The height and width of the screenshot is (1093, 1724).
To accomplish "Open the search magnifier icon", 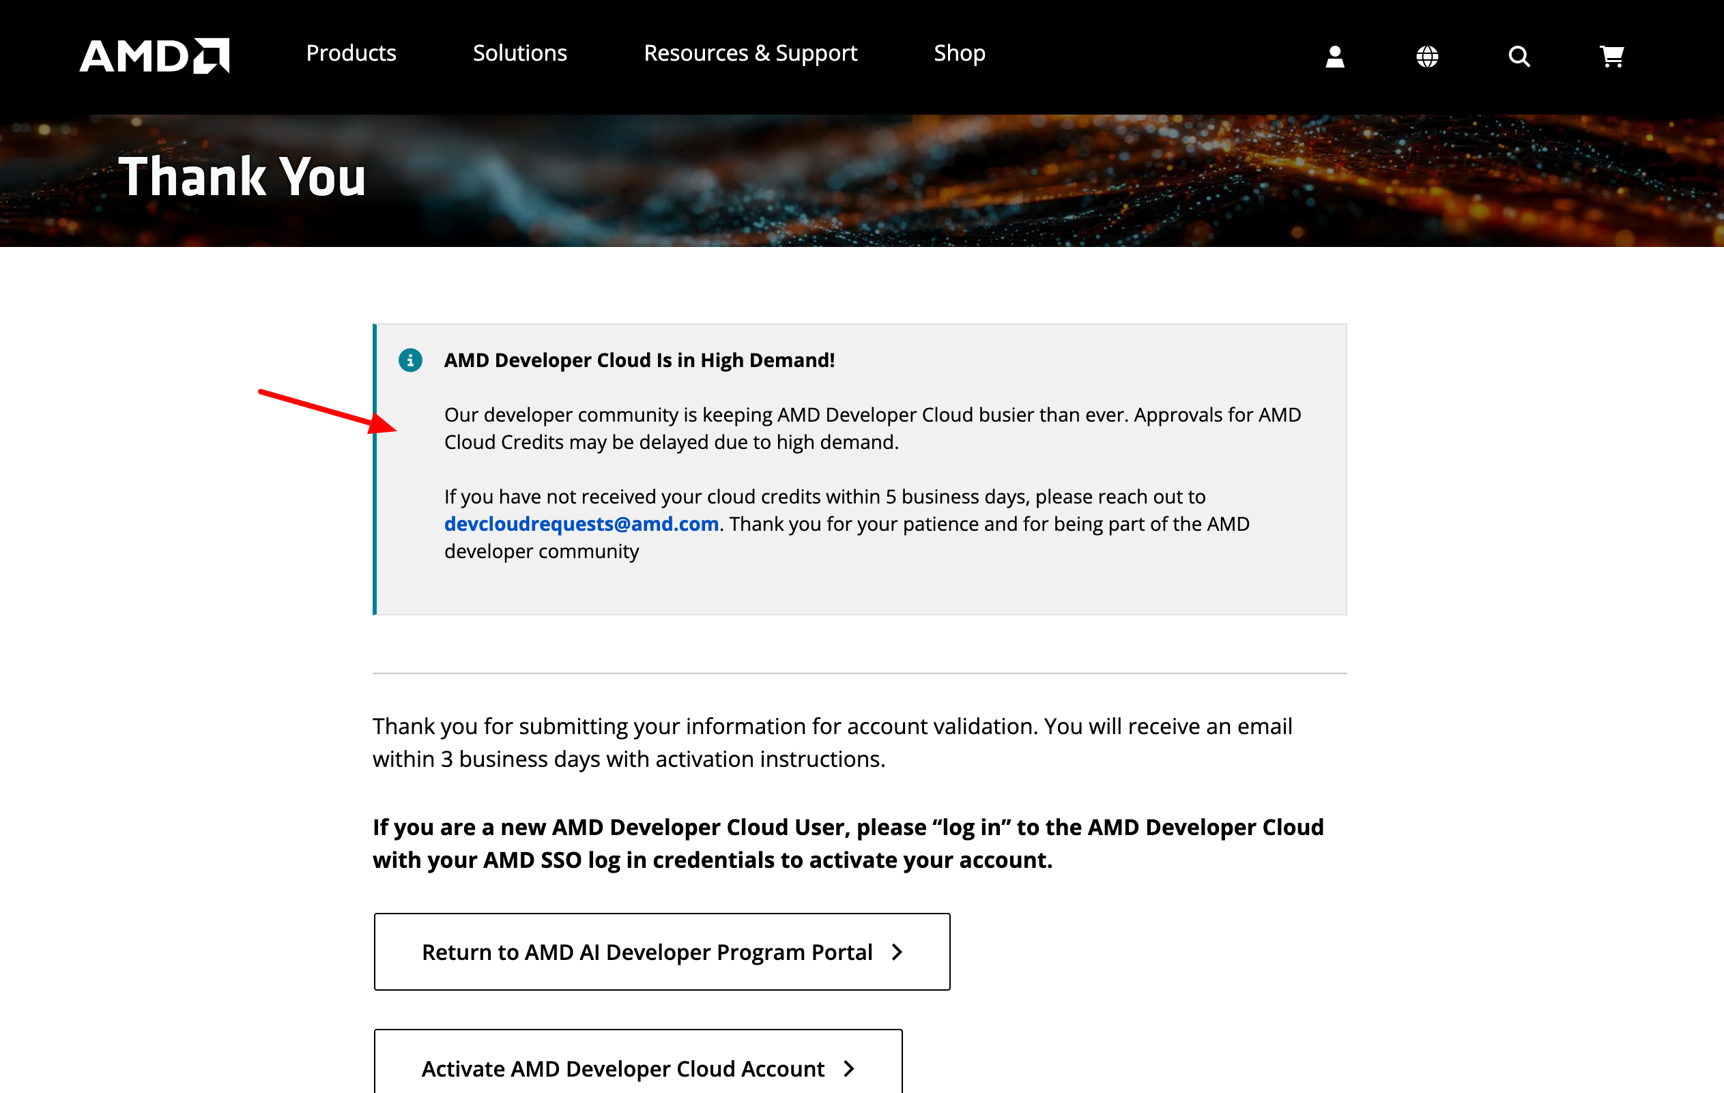I will [1519, 57].
